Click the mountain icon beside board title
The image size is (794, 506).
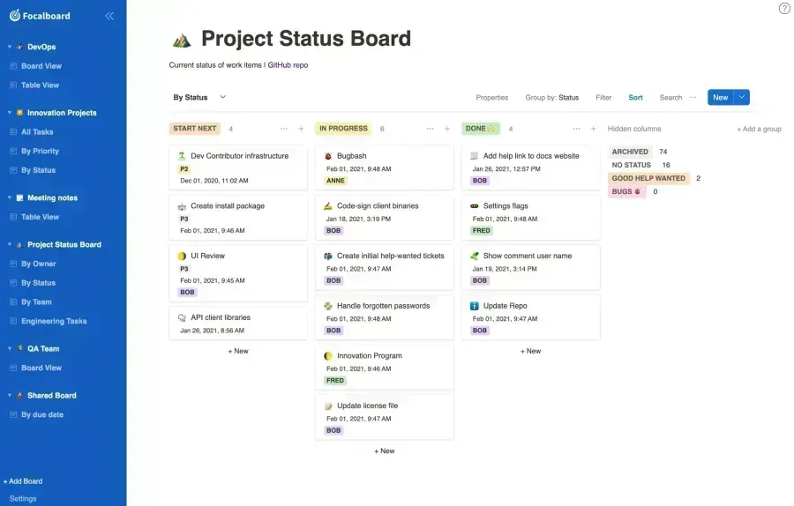[x=182, y=40]
